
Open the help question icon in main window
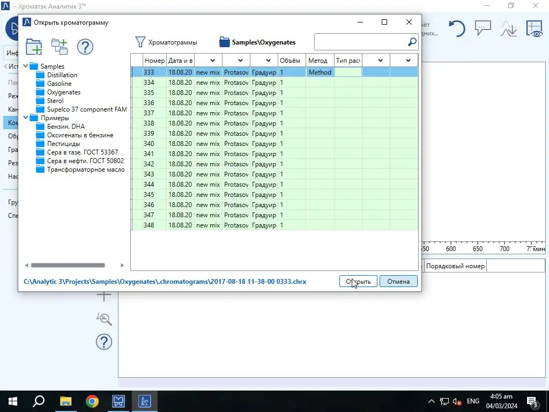(104, 342)
